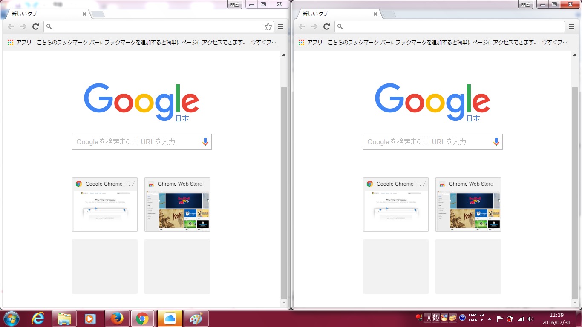Viewport: 582px width, 327px height.
Task: Open the Chrome menu in the right window
Action: pos(571,26)
